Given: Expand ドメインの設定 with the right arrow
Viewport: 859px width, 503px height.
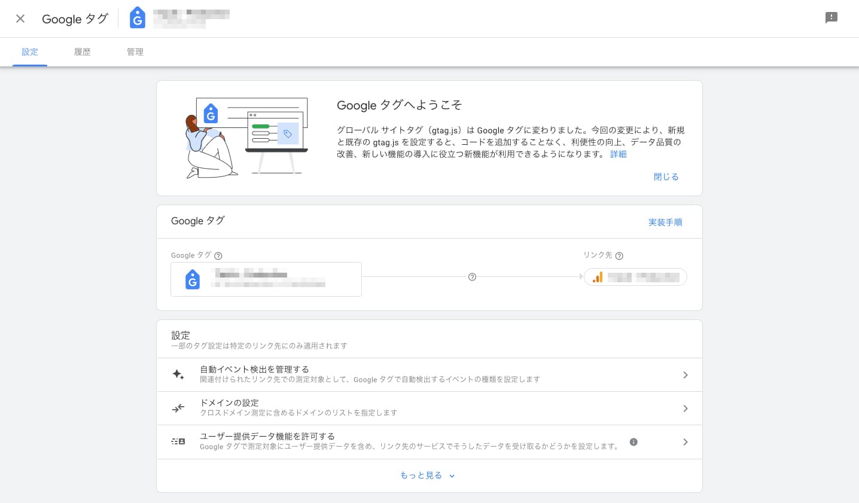Looking at the screenshot, I should [x=686, y=409].
